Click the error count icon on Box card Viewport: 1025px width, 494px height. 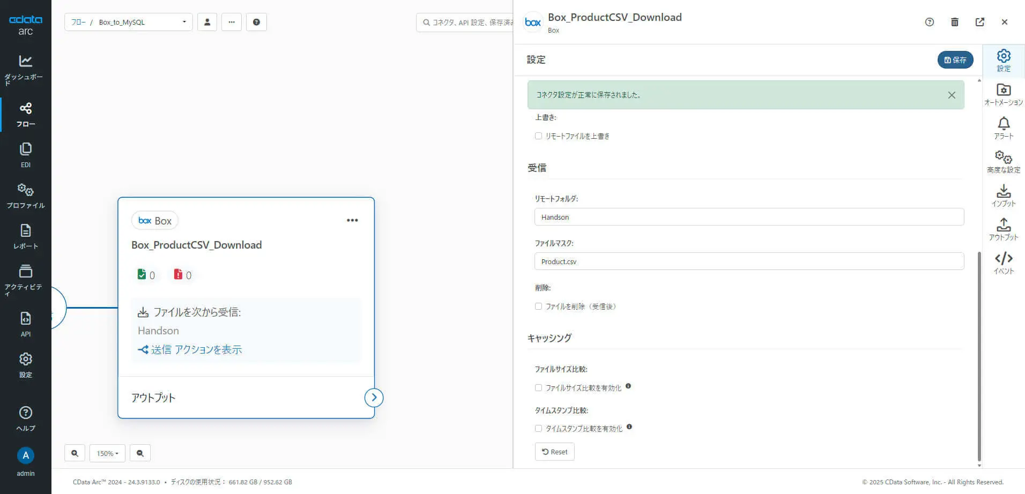click(x=178, y=274)
